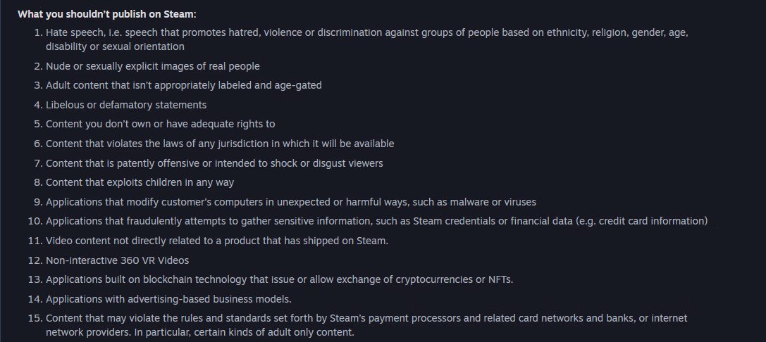The width and height of the screenshot is (766, 342).
Task: Select the patently offensive content rule
Action: [214, 163]
